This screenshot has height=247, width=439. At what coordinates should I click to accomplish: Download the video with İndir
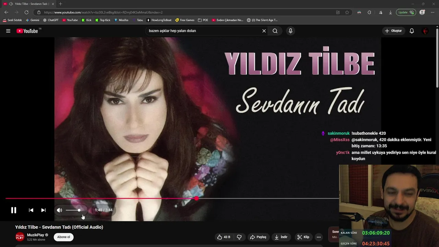281,237
